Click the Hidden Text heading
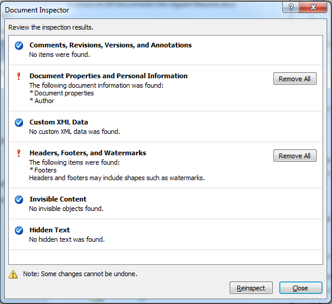The image size is (332, 304). (x=50, y=230)
